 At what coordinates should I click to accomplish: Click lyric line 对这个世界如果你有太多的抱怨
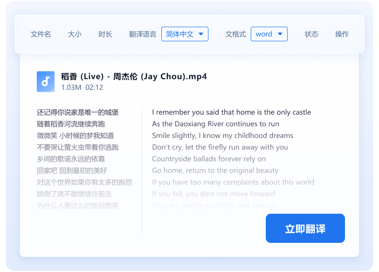85,182
